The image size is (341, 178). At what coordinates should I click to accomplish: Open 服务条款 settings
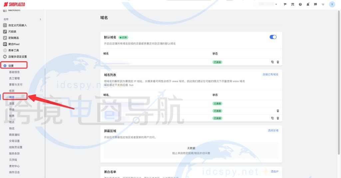(x=14, y=153)
